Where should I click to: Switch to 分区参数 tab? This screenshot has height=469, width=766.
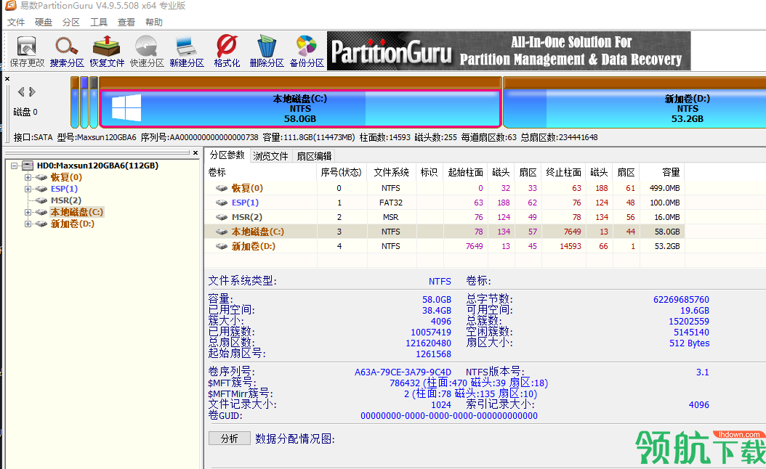(x=227, y=155)
